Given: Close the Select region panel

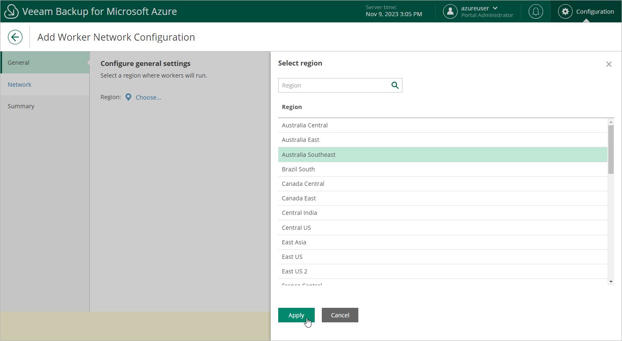Looking at the screenshot, I should [609, 64].
